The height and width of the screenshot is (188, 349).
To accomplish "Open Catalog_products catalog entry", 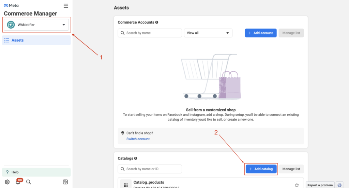I will [x=211, y=183].
